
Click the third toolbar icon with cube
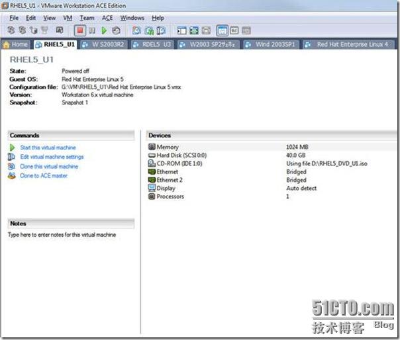tap(34, 30)
